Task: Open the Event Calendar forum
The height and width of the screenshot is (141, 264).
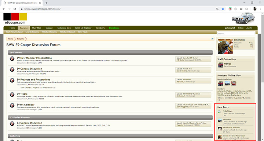Action: 26,104
